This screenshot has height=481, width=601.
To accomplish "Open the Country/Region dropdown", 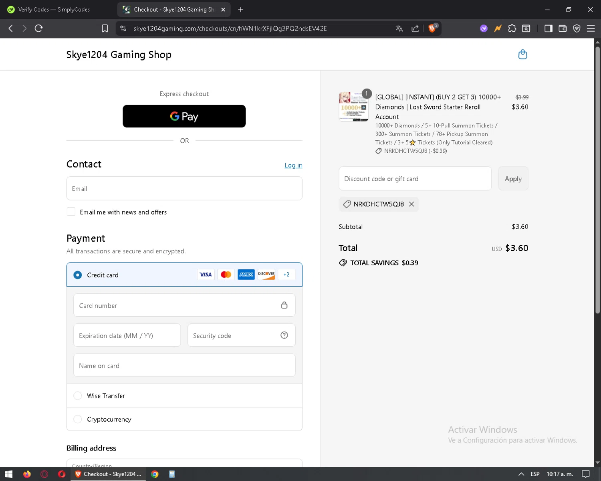I will coord(184,463).
